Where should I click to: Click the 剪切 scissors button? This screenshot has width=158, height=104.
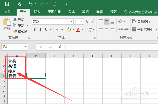19,19
